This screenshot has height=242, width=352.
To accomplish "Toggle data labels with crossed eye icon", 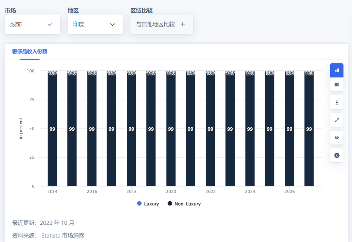I will point(336,138).
